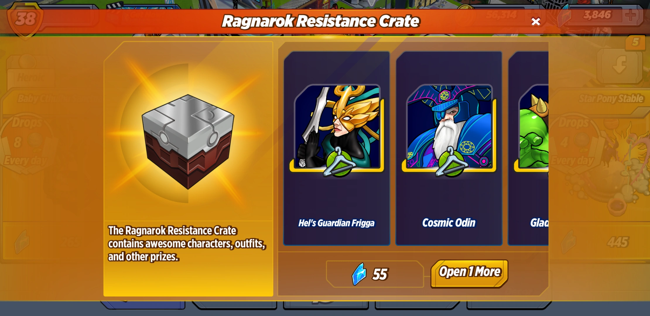Click the crate description text panel
The width and height of the screenshot is (650, 316).
(x=187, y=244)
